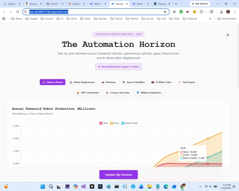Toggle the Rest of World legend series
The image size is (239, 191).
[x=130, y=123]
